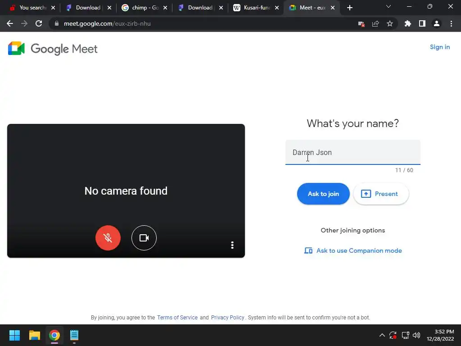Click the site lock icon
This screenshot has height=346, width=461.
[57, 23]
